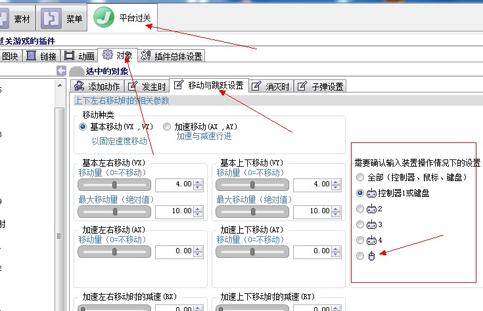Open the 发生时 tab
Screen dimensions: 483x311
[x=147, y=86]
